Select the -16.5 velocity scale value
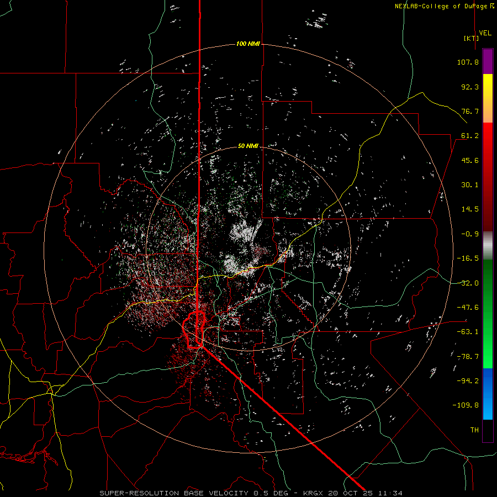 tap(468, 258)
